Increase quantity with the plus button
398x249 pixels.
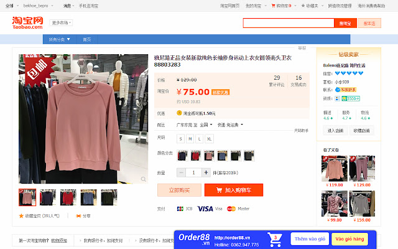tap(206, 173)
